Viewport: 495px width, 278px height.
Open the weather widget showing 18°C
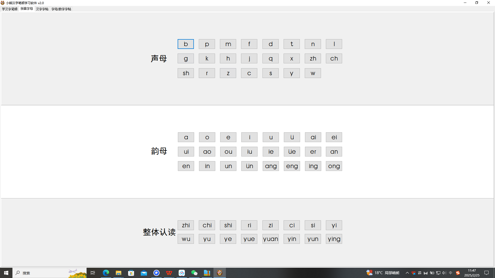point(383,273)
